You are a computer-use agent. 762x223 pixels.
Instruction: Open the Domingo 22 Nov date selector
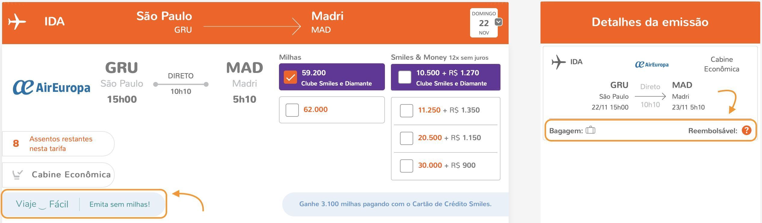(x=484, y=23)
